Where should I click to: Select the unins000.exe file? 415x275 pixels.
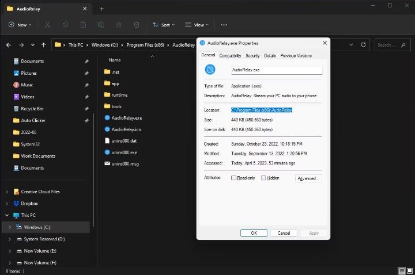tap(121, 152)
